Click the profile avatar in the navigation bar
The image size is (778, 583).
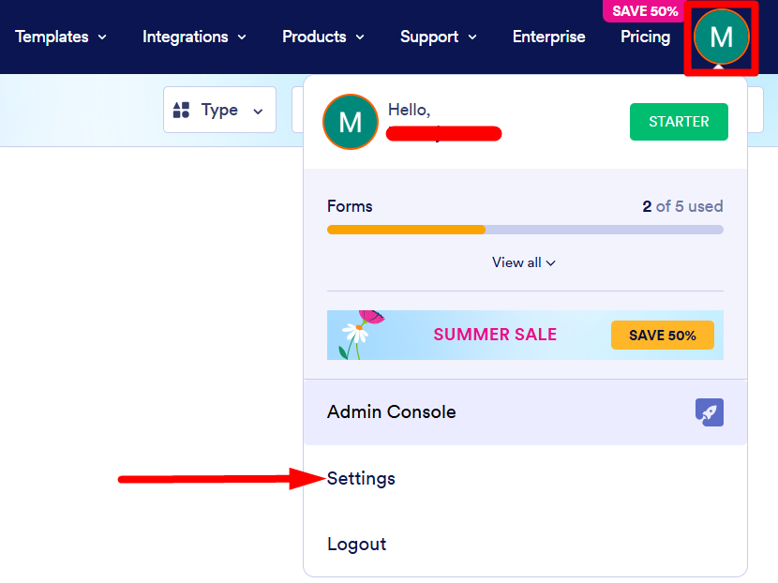(721, 37)
